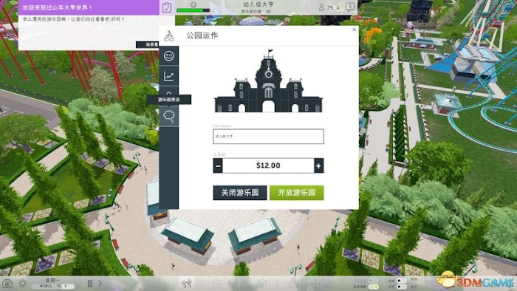Click the green park rating progress bar
Viewport: 517px width, 291px height.
point(194,10)
